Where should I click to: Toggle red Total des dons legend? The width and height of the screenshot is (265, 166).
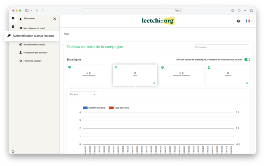(119, 108)
